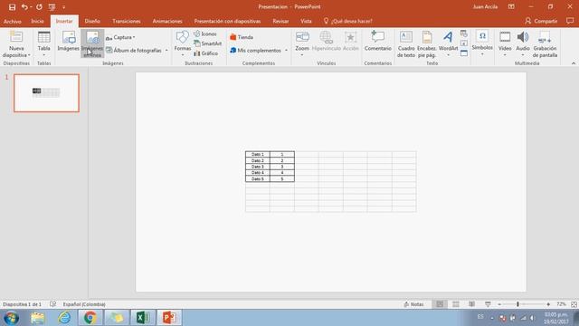Screen dimensions: 579x326
Task: Insert slide number icon in Texto group
Action: [464, 43]
